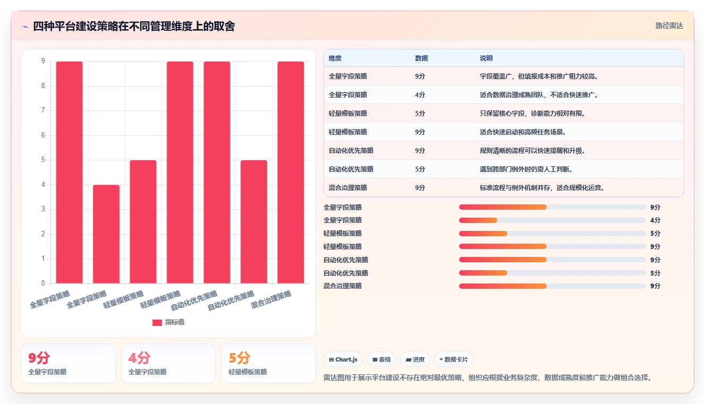
Task: Click the 混合治理策略 progress bar
Action: pos(553,286)
